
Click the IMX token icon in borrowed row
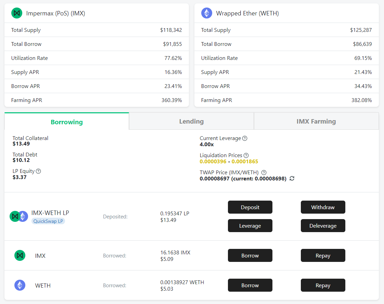20,255
